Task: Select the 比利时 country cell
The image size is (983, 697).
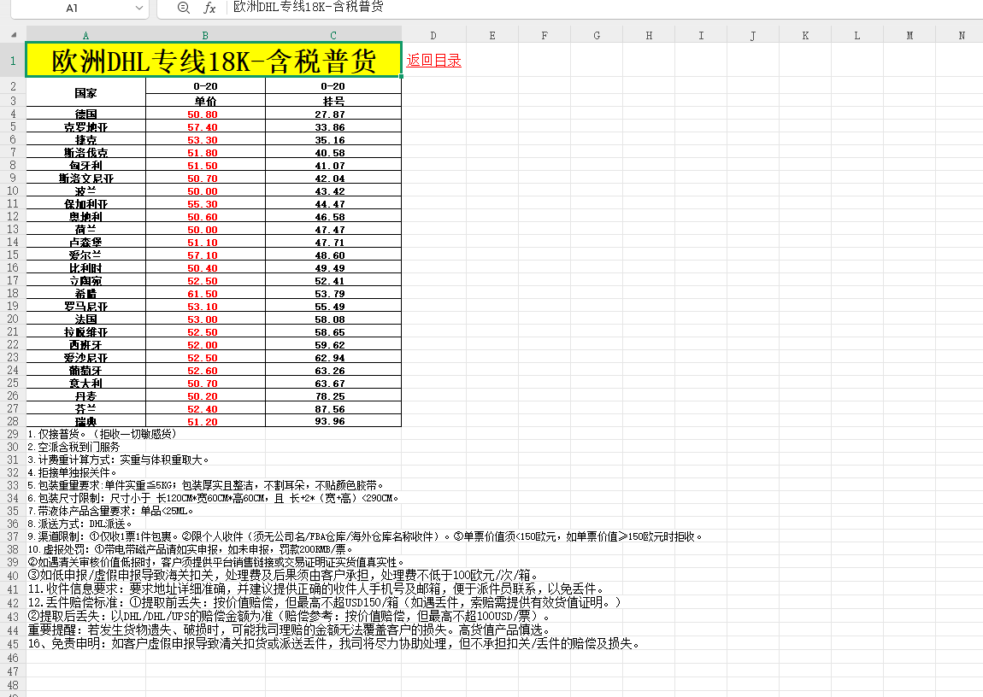Action: [85, 268]
